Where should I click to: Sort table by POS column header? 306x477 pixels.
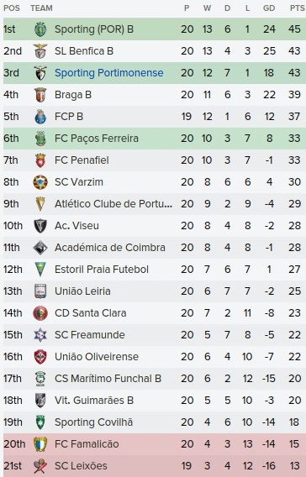[12, 8]
